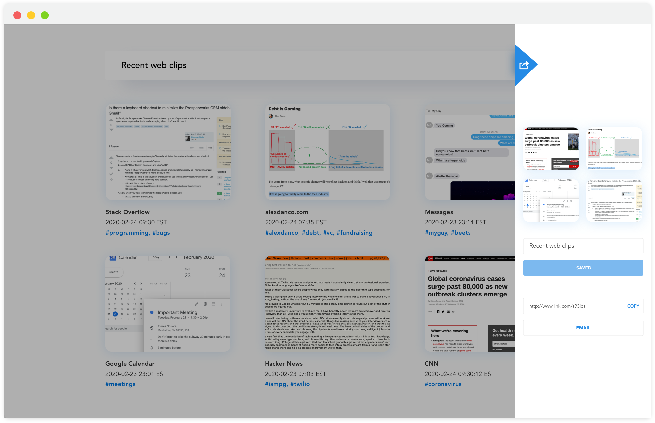
Task: Open the Stack Overflow clip thumbnail
Action: pyautogui.click(x=168, y=152)
